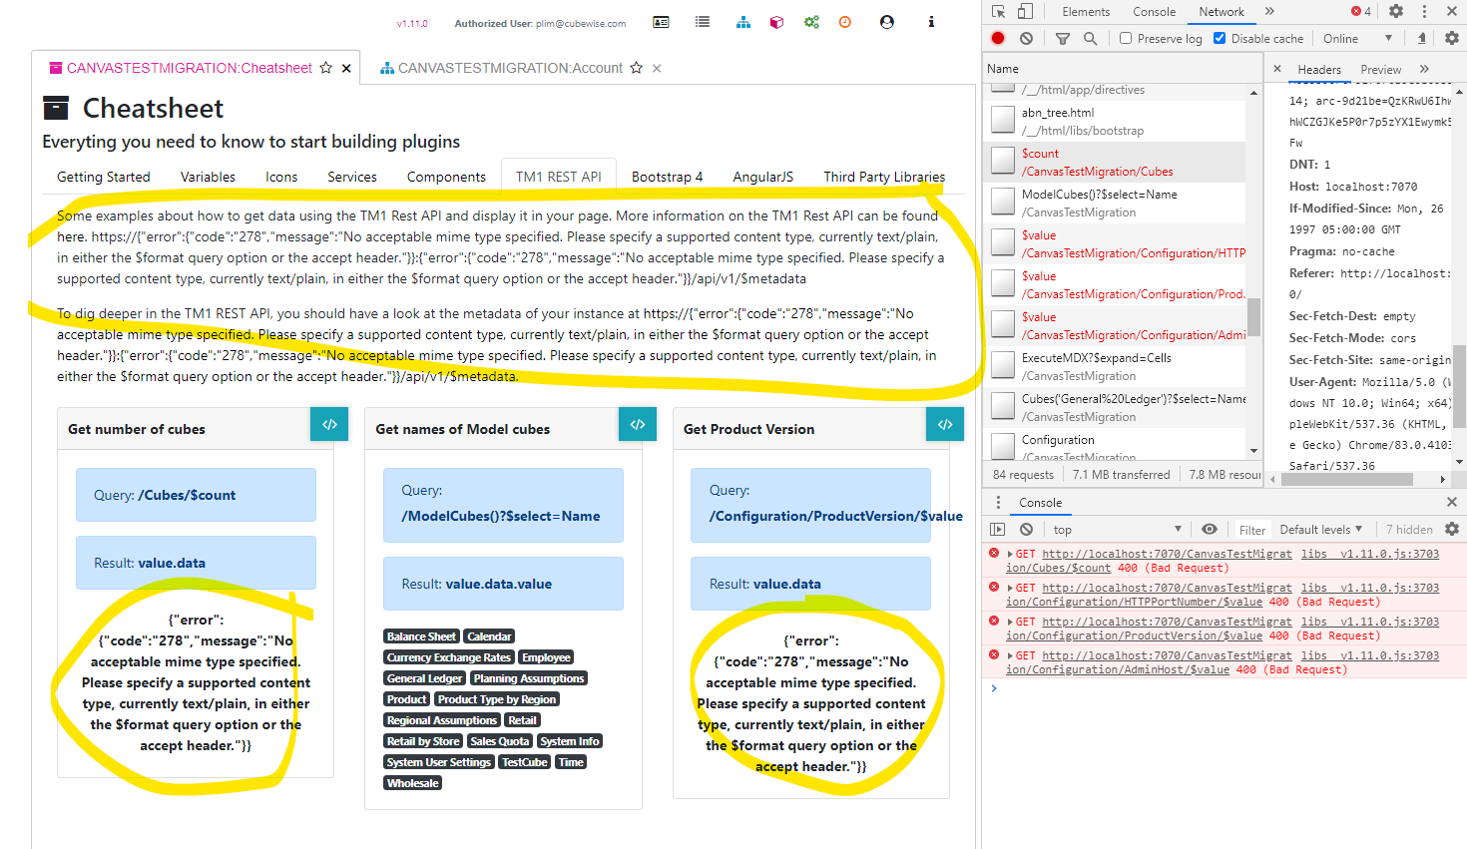The height and width of the screenshot is (849, 1467).
Task: Open the blue hierarchy sitemap icon
Action: coord(743,22)
